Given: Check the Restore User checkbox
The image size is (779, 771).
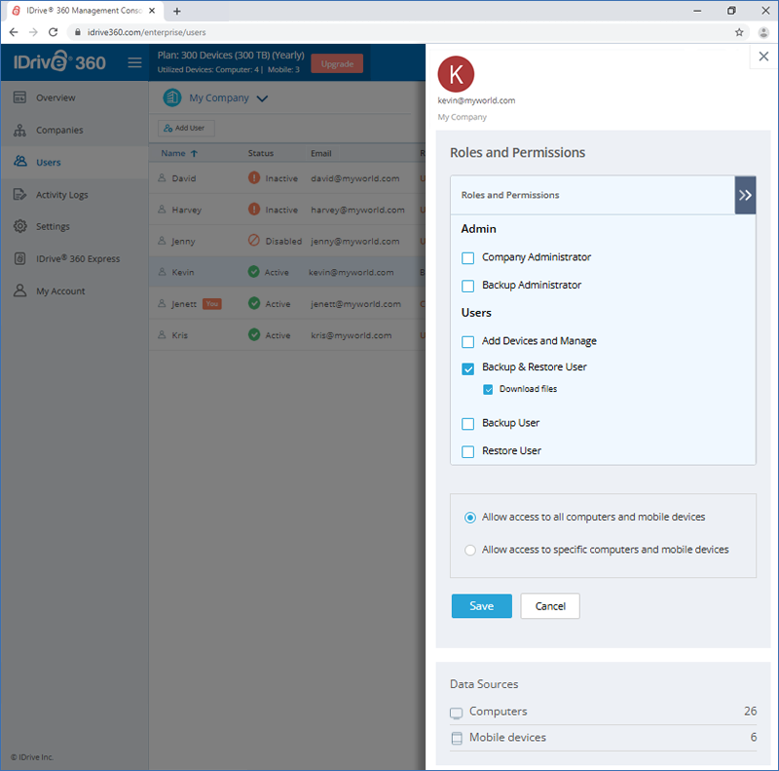Looking at the screenshot, I should click(468, 451).
